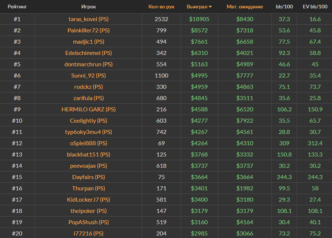Screen dimensions: 332x238
Task: Select player madjic1 (PS)
Action: tap(89, 42)
